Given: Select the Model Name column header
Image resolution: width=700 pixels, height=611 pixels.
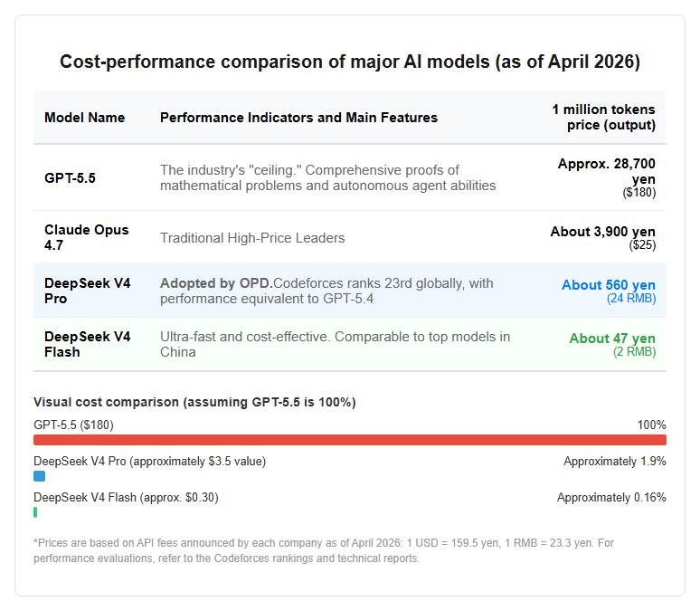Looking at the screenshot, I should (x=84, y=118).
